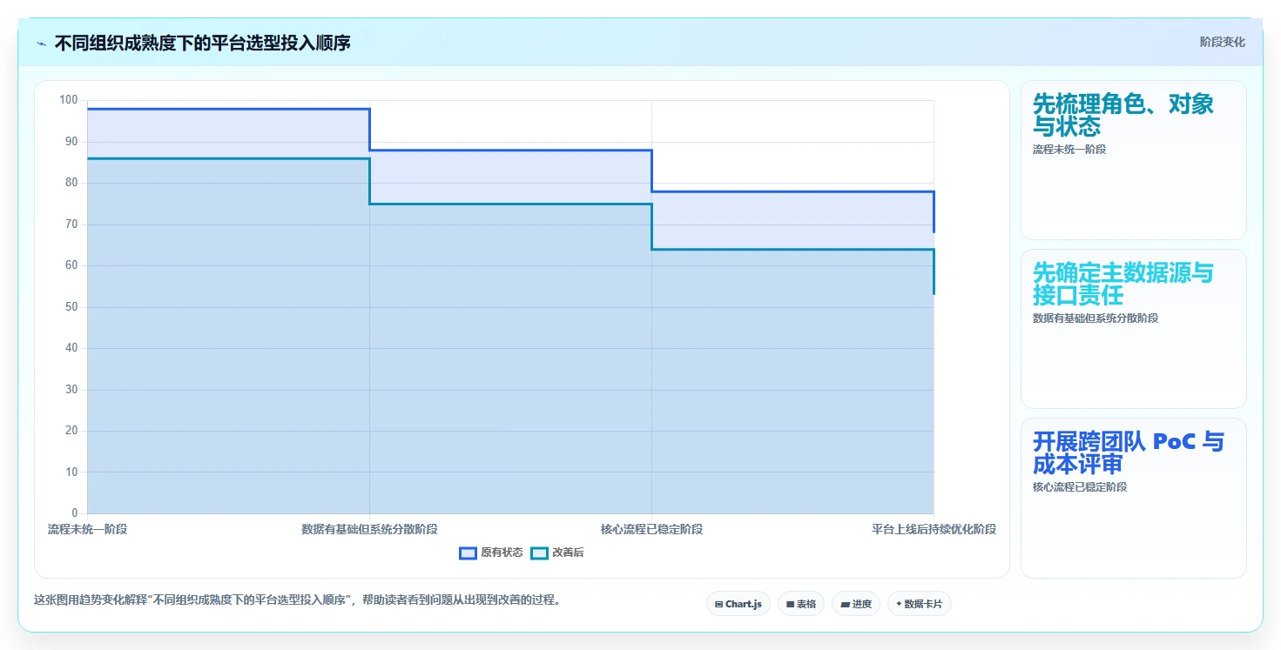
Task: Click the first card's subtitle 流程未统一阶段
Action: pyautogui.click(x=1069, y=150)
